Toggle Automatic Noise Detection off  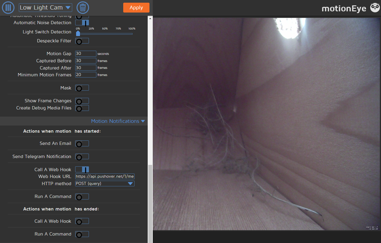[x=82, y=23]
